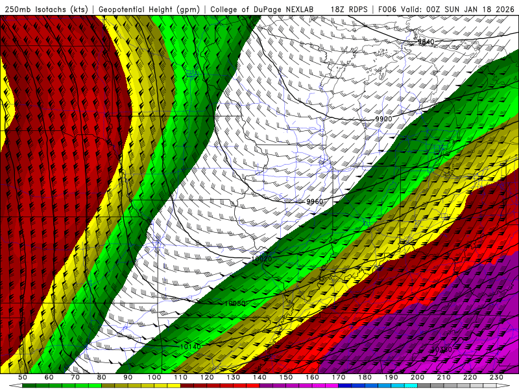Click the right arrow end of color bar
Viewport: 519px width, 389px height.
pos(503,386)
